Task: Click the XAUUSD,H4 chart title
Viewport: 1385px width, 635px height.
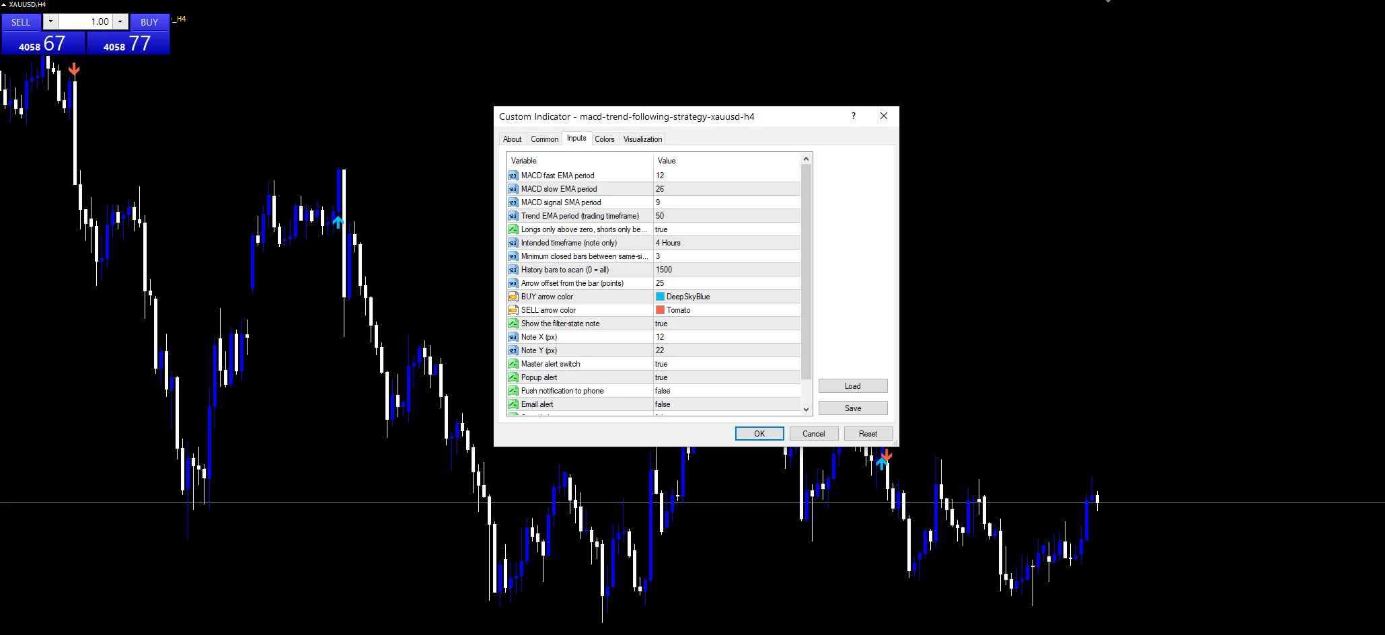Action: coord(27,4)
